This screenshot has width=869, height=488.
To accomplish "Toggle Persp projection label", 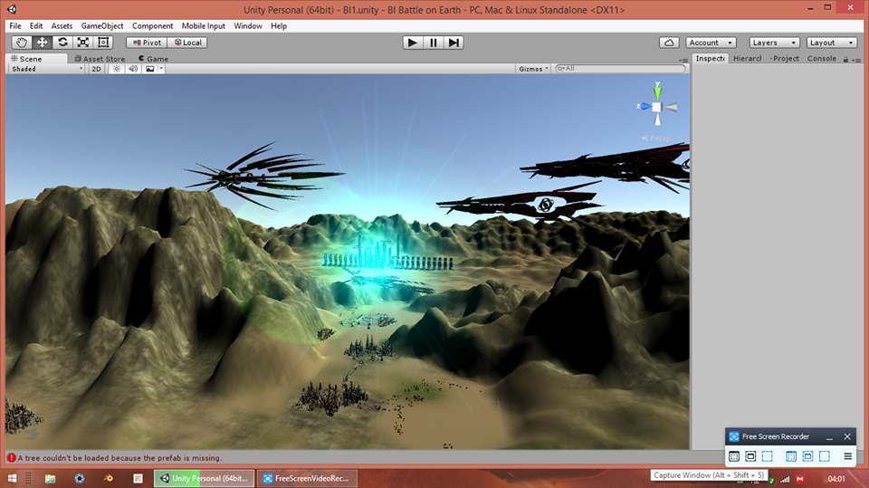I will [656, 139].
